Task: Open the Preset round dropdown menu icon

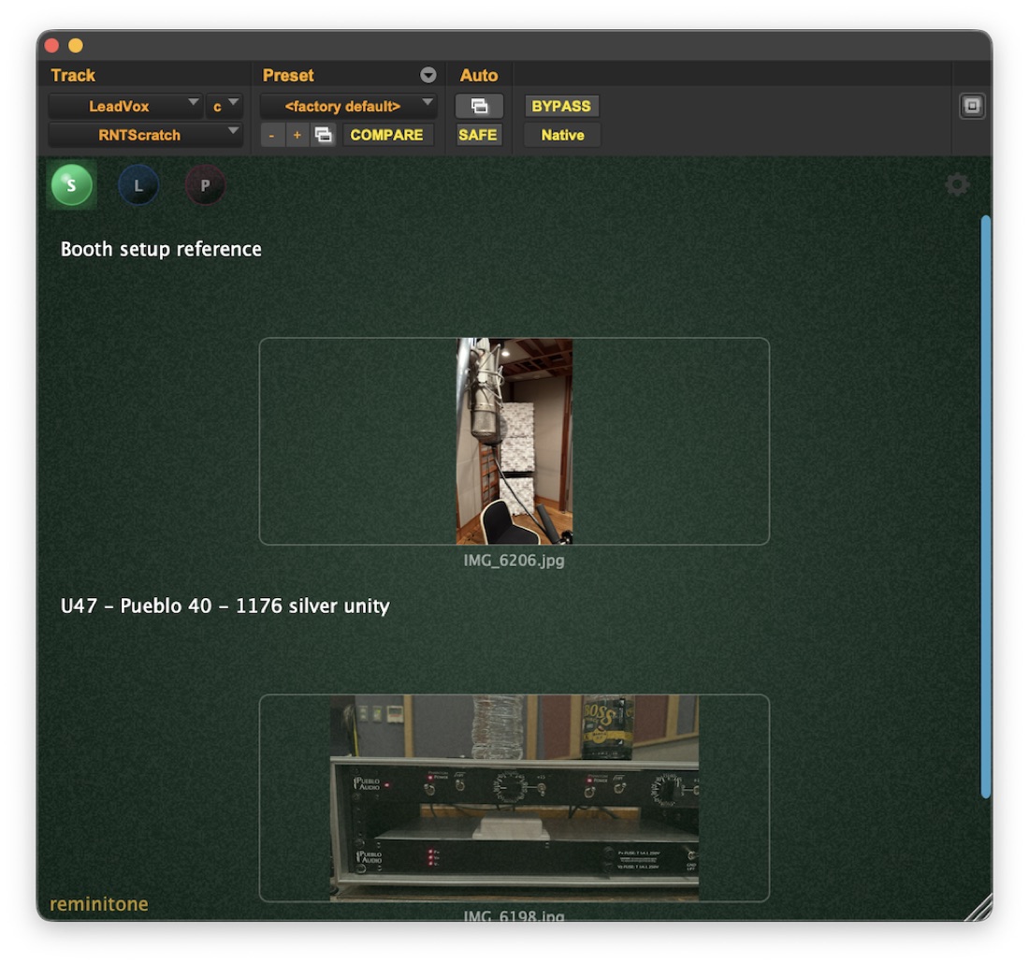Action: tap(428, 75)
